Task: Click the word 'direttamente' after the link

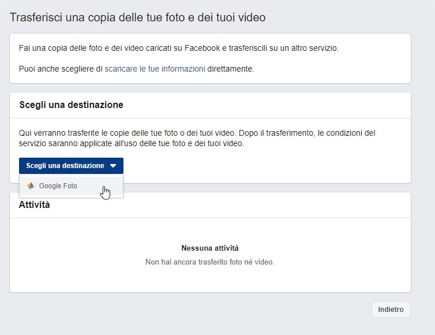Action: [230, 69]
